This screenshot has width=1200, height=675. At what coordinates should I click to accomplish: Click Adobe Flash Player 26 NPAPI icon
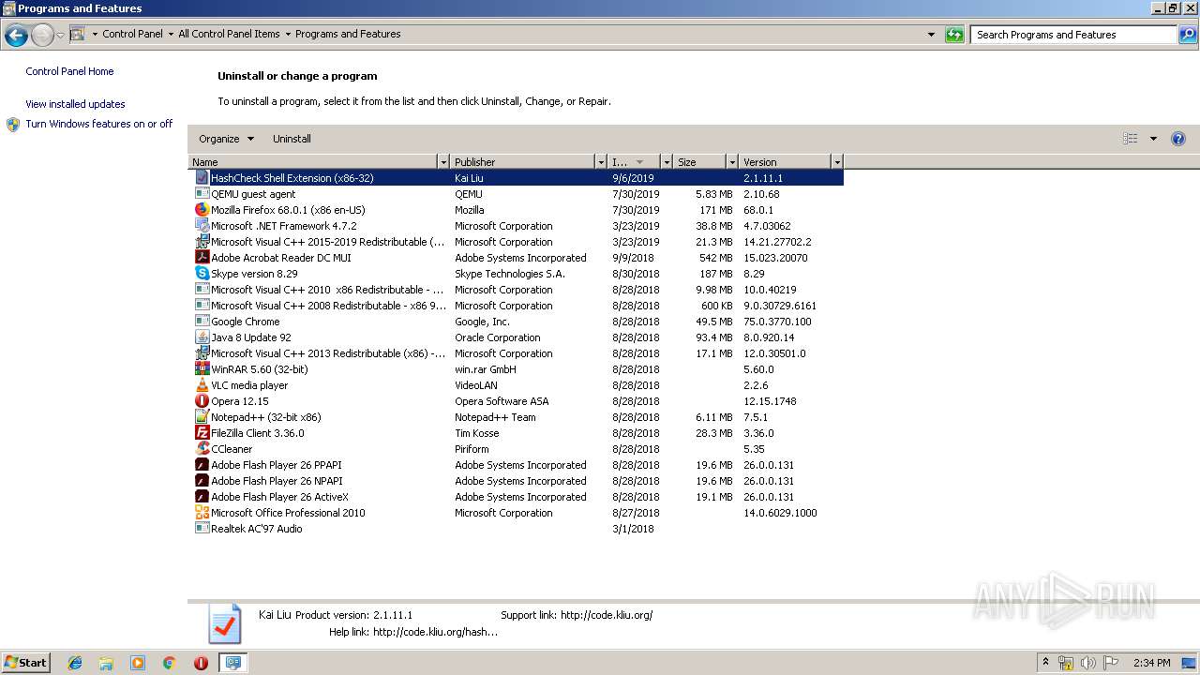202,481
